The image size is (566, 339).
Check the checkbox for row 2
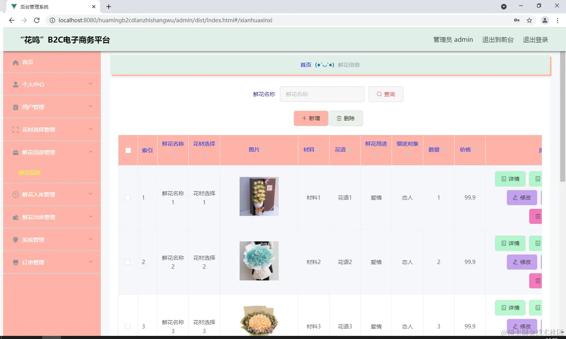coord(127,262)
